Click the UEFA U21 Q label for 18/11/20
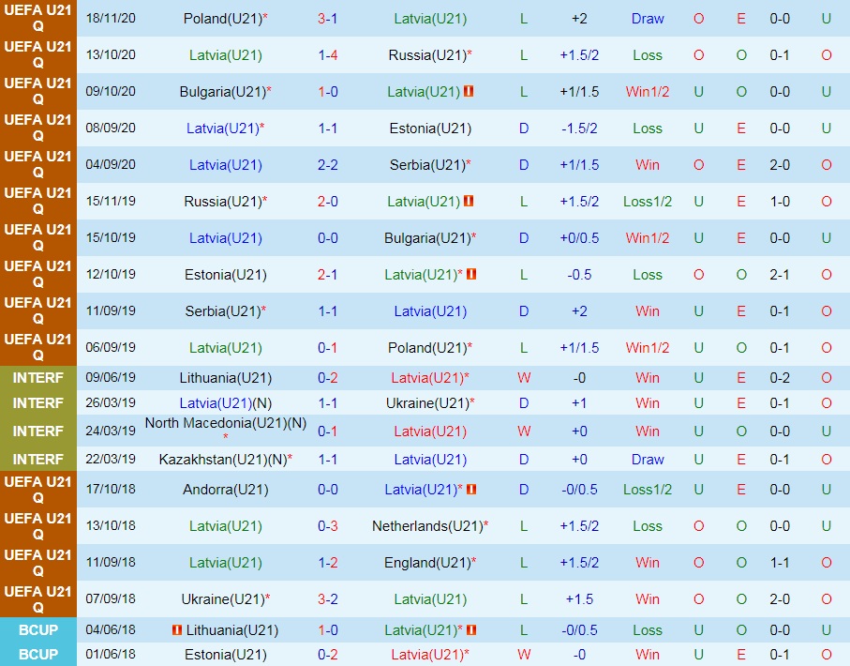This screenshot has height=666, width=850. (x=37, y=19)
